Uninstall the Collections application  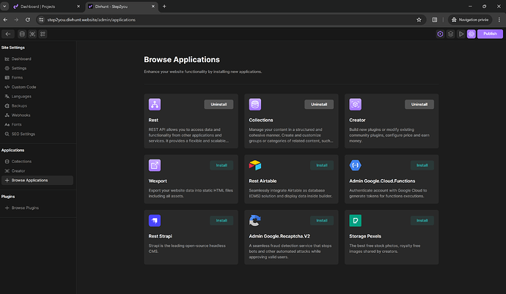[319, 105]
